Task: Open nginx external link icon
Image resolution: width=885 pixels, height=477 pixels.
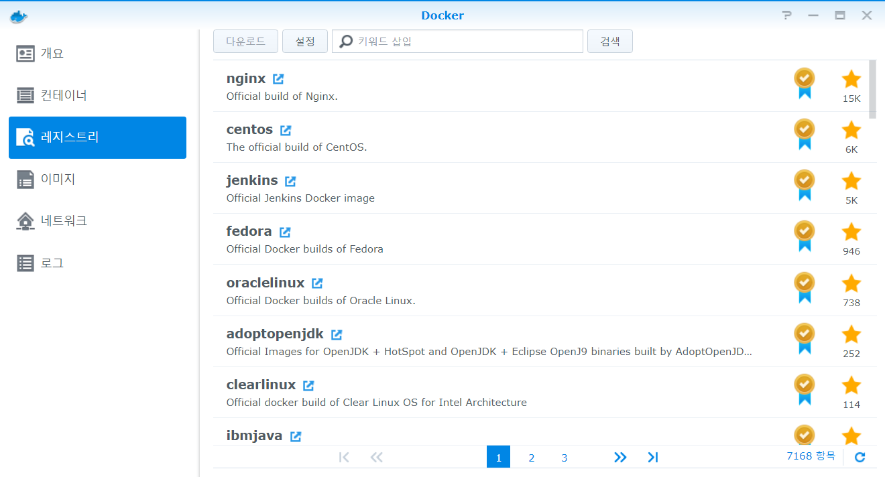Action: tap(278, 79)
